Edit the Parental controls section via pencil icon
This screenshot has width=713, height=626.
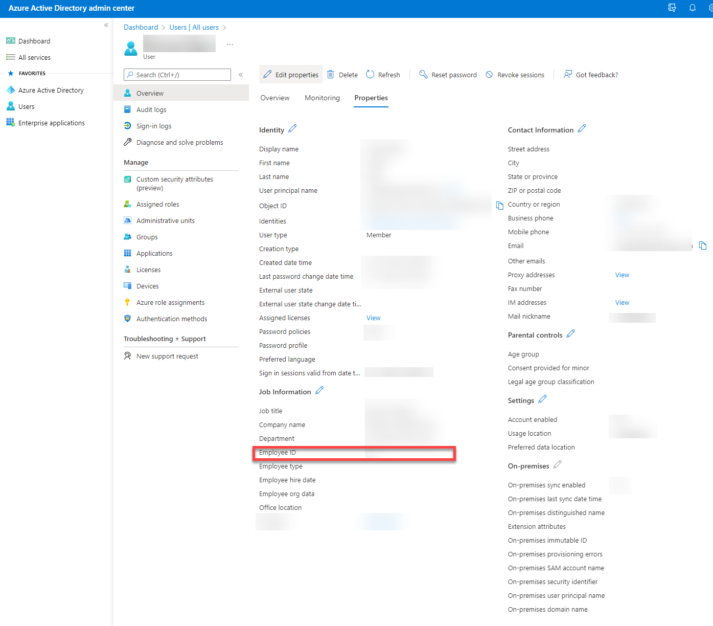pos(571,333)
